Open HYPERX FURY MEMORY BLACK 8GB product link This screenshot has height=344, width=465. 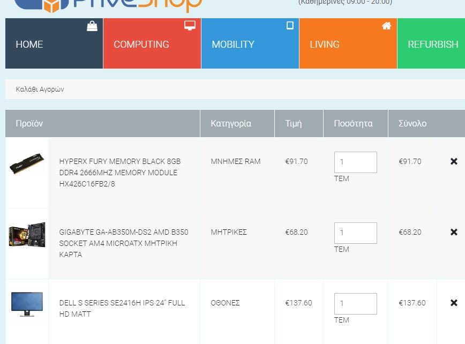120,173
